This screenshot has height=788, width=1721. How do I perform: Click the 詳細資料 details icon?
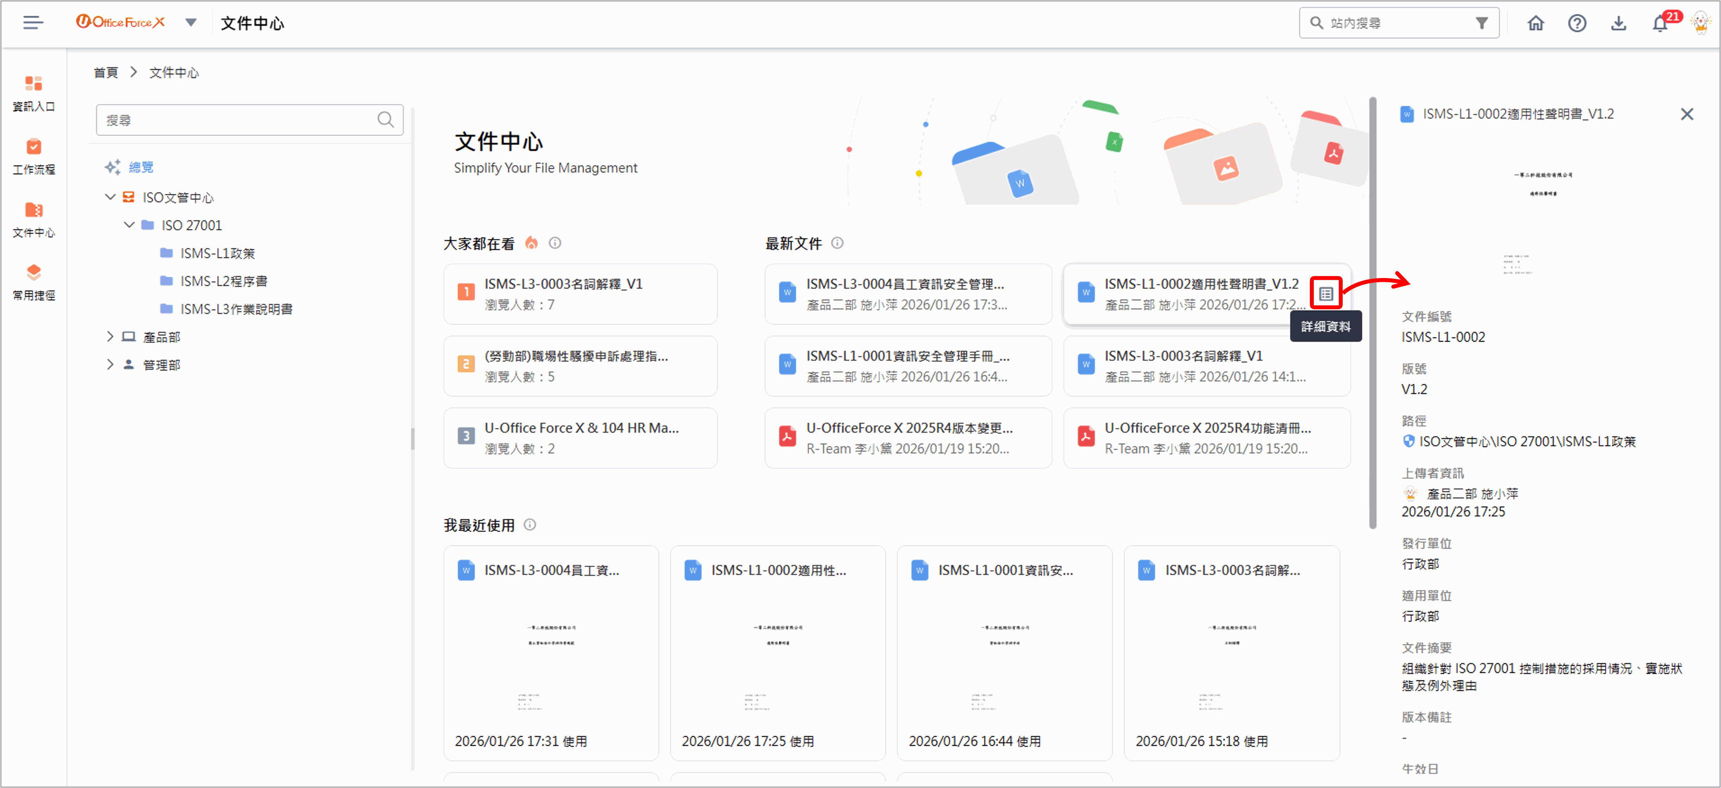(x=1325, y=293)
